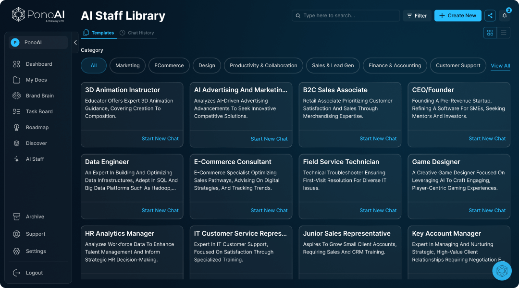519x288 pixels.
Task: Open the Task Board
Action: click(38, 111)
